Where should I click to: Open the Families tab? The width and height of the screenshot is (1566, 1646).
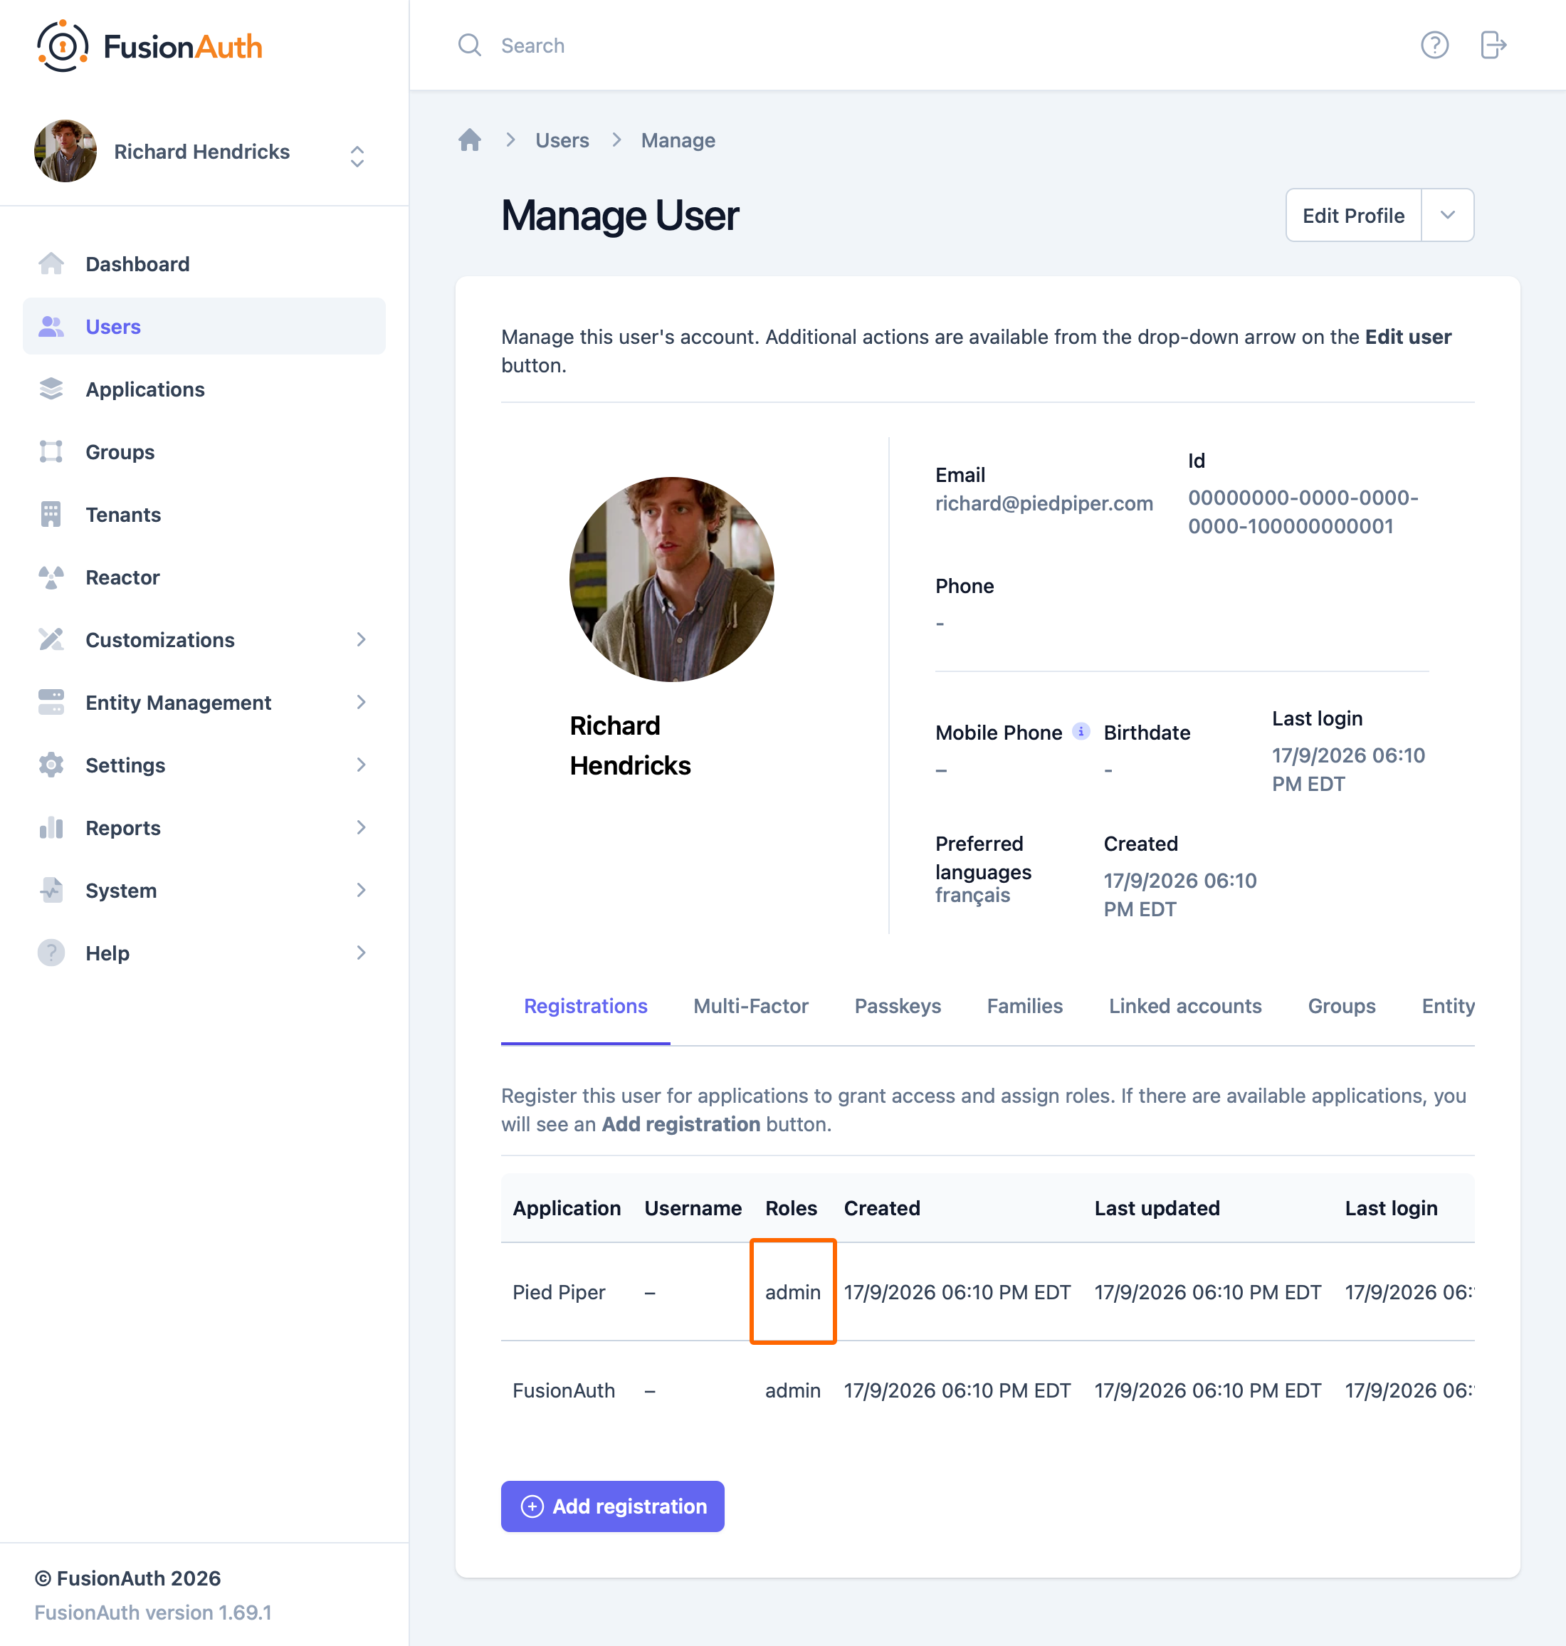(x=1024, y=1006)
